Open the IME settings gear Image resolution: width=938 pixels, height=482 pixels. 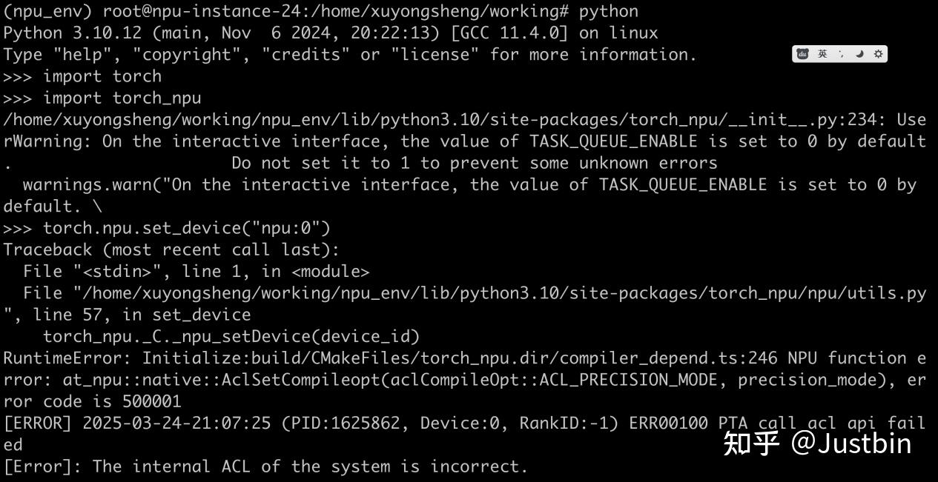tap(878, 54)
